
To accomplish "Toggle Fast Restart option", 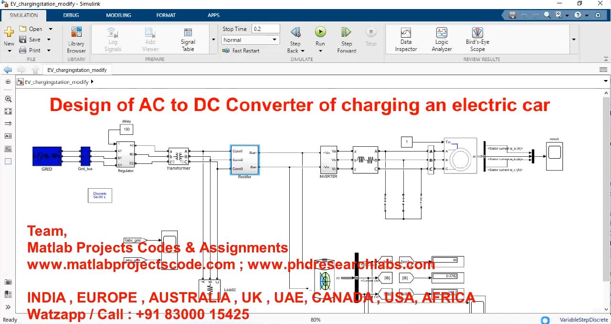I will 241,51.
